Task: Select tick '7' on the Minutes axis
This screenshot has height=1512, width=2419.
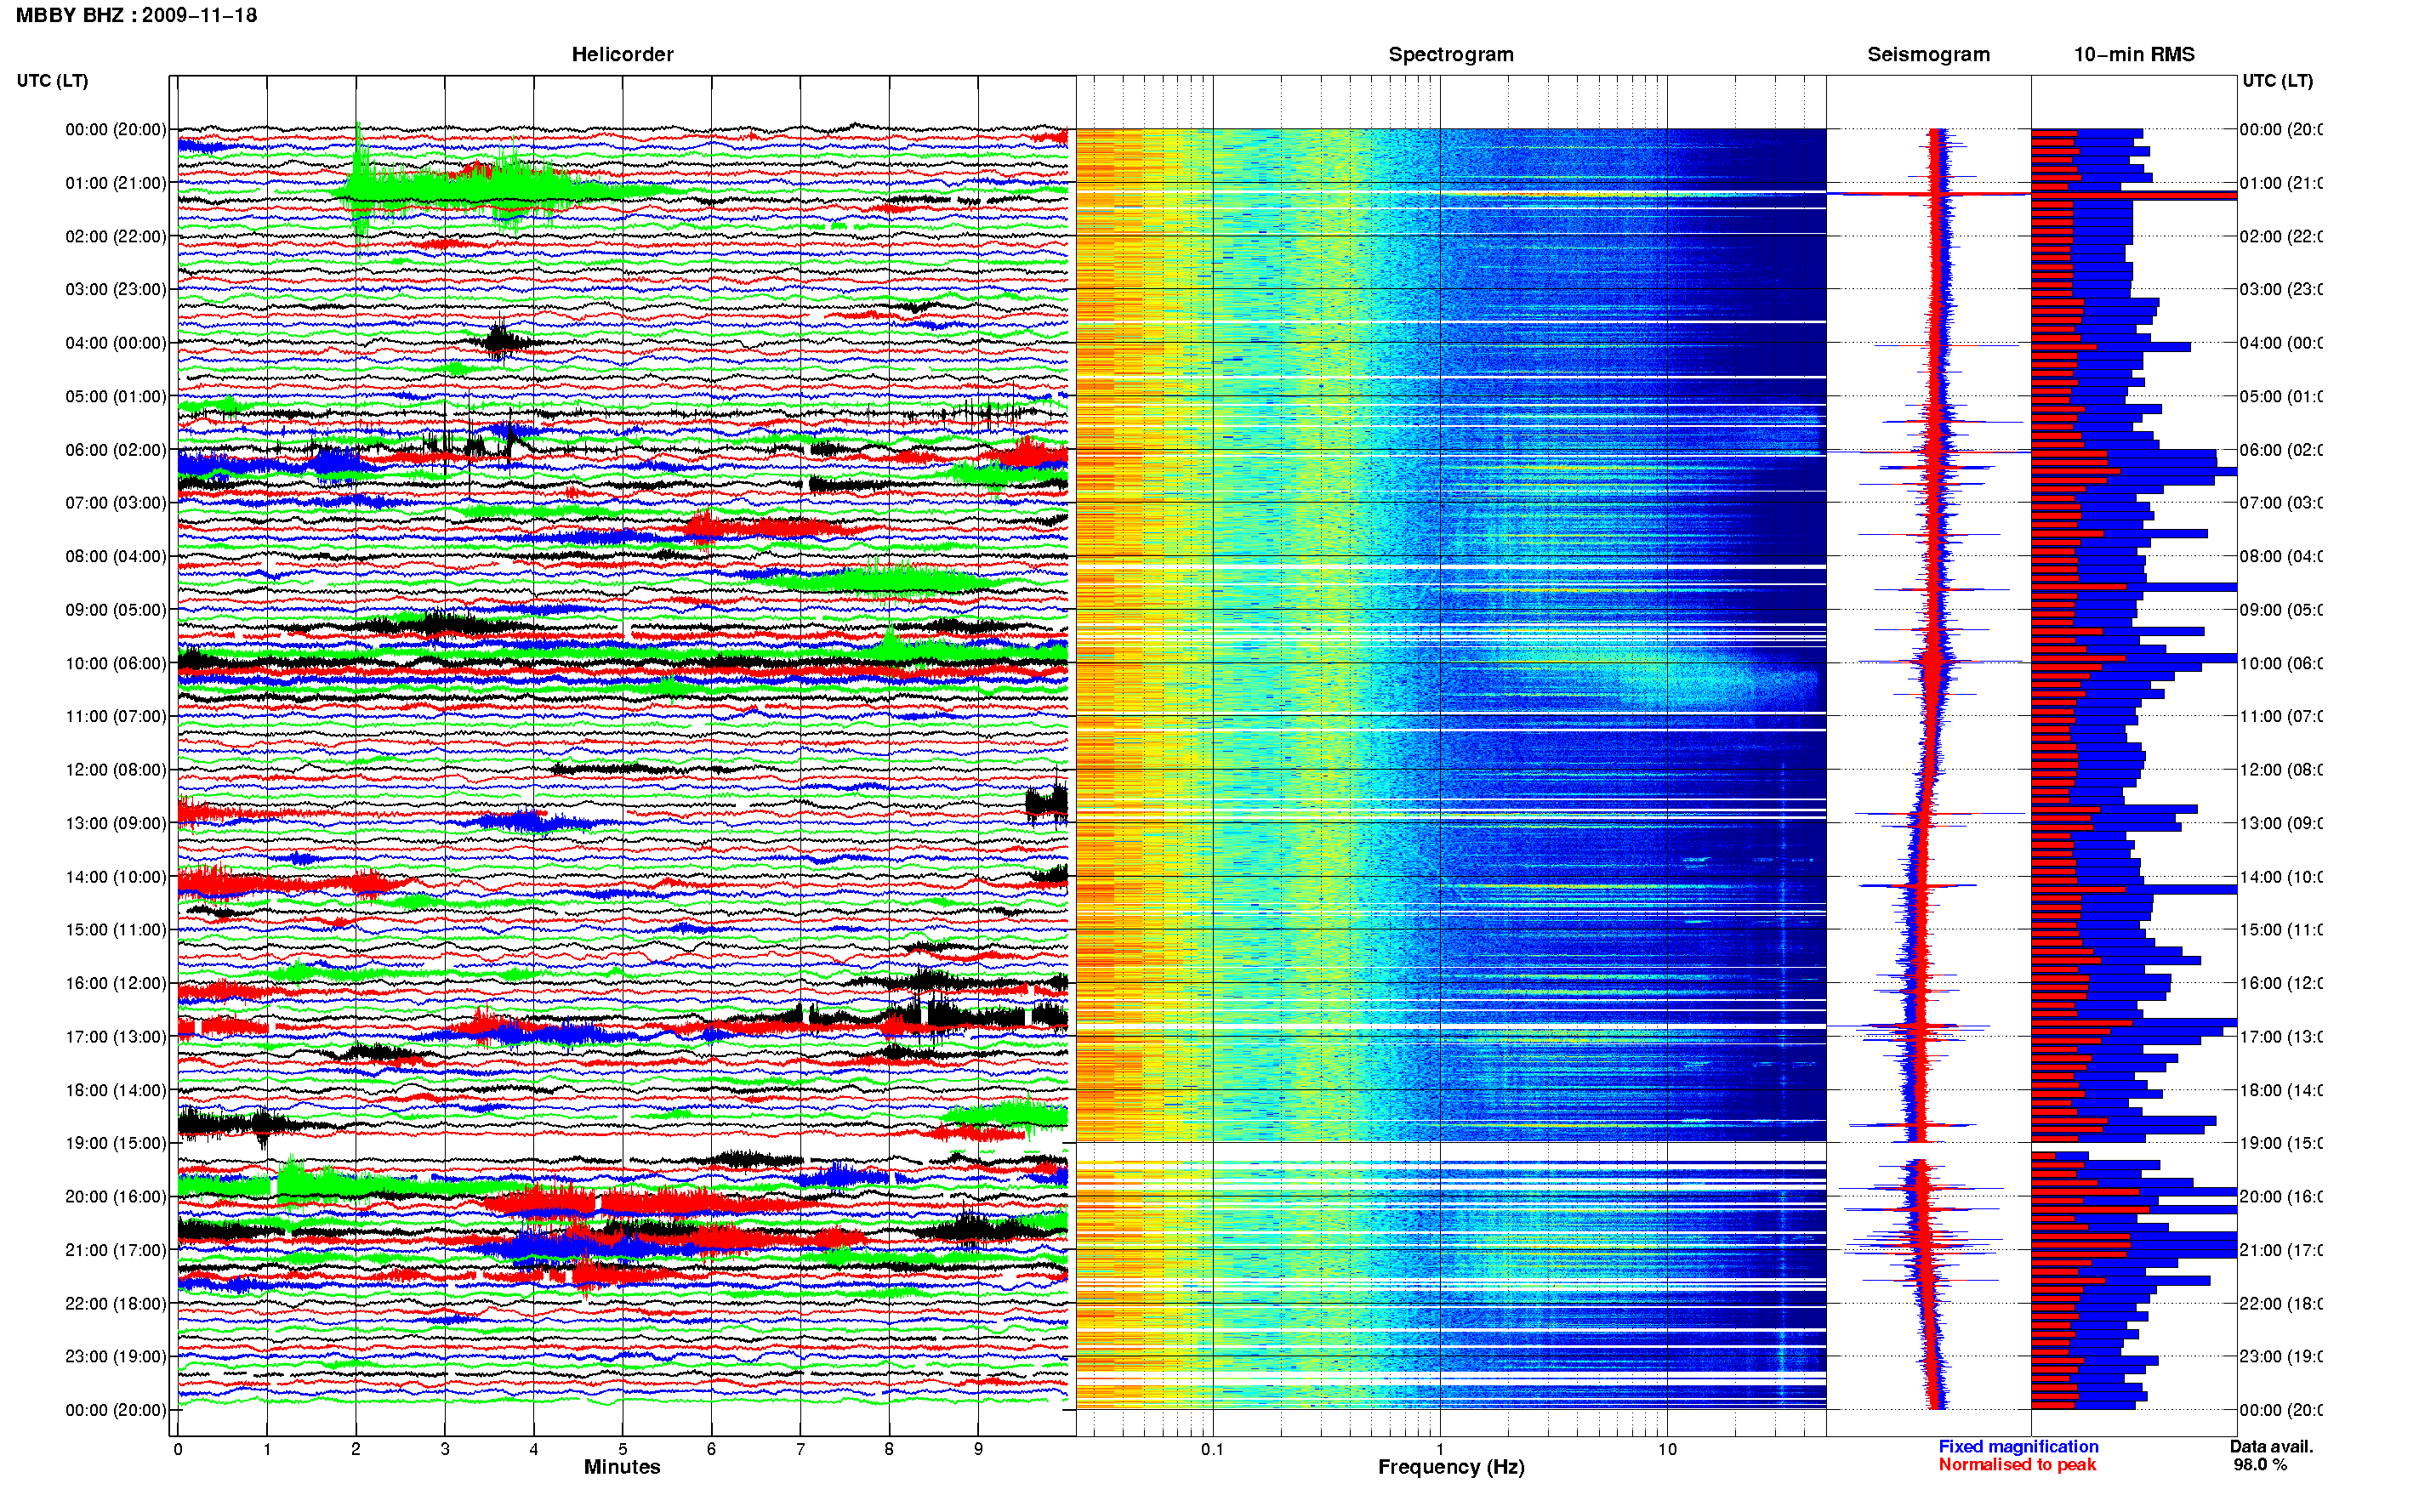Action: coord(800,1449)
